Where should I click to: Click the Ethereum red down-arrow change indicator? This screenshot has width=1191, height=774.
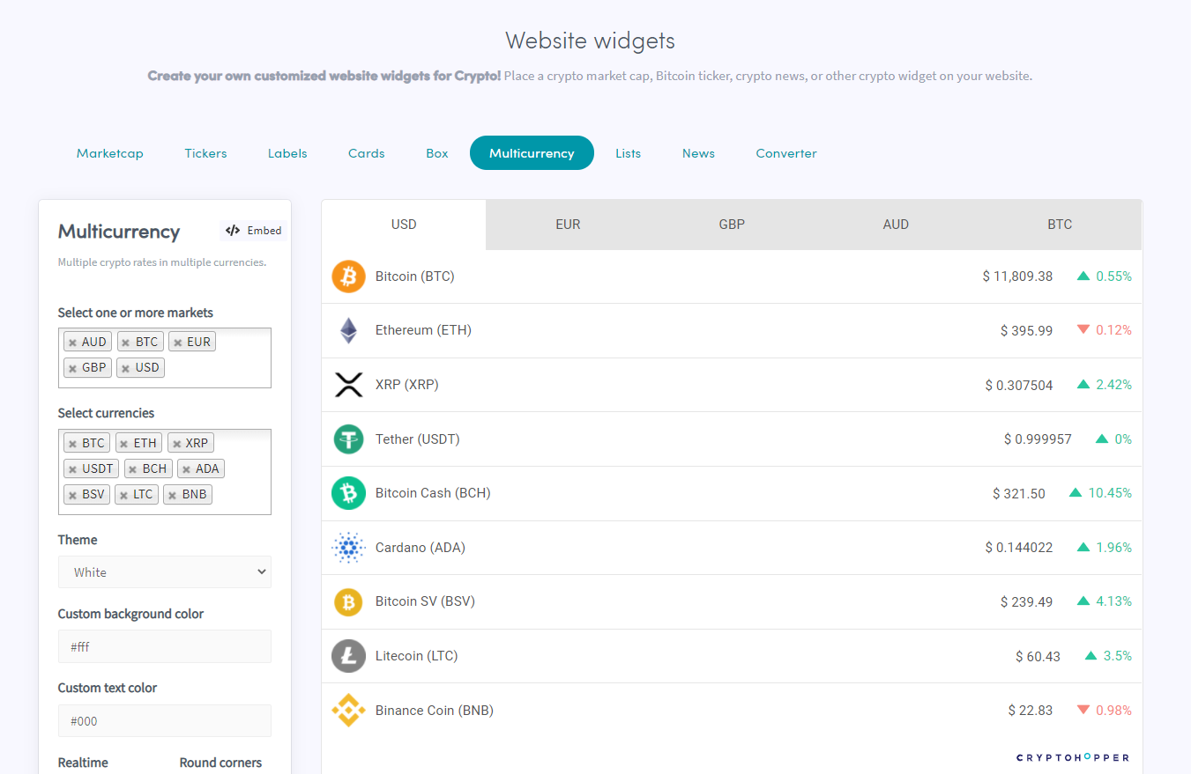click(x=1083, y=330)
